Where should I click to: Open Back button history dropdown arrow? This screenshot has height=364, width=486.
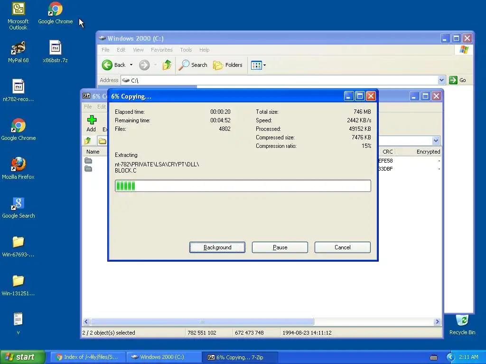131,65
